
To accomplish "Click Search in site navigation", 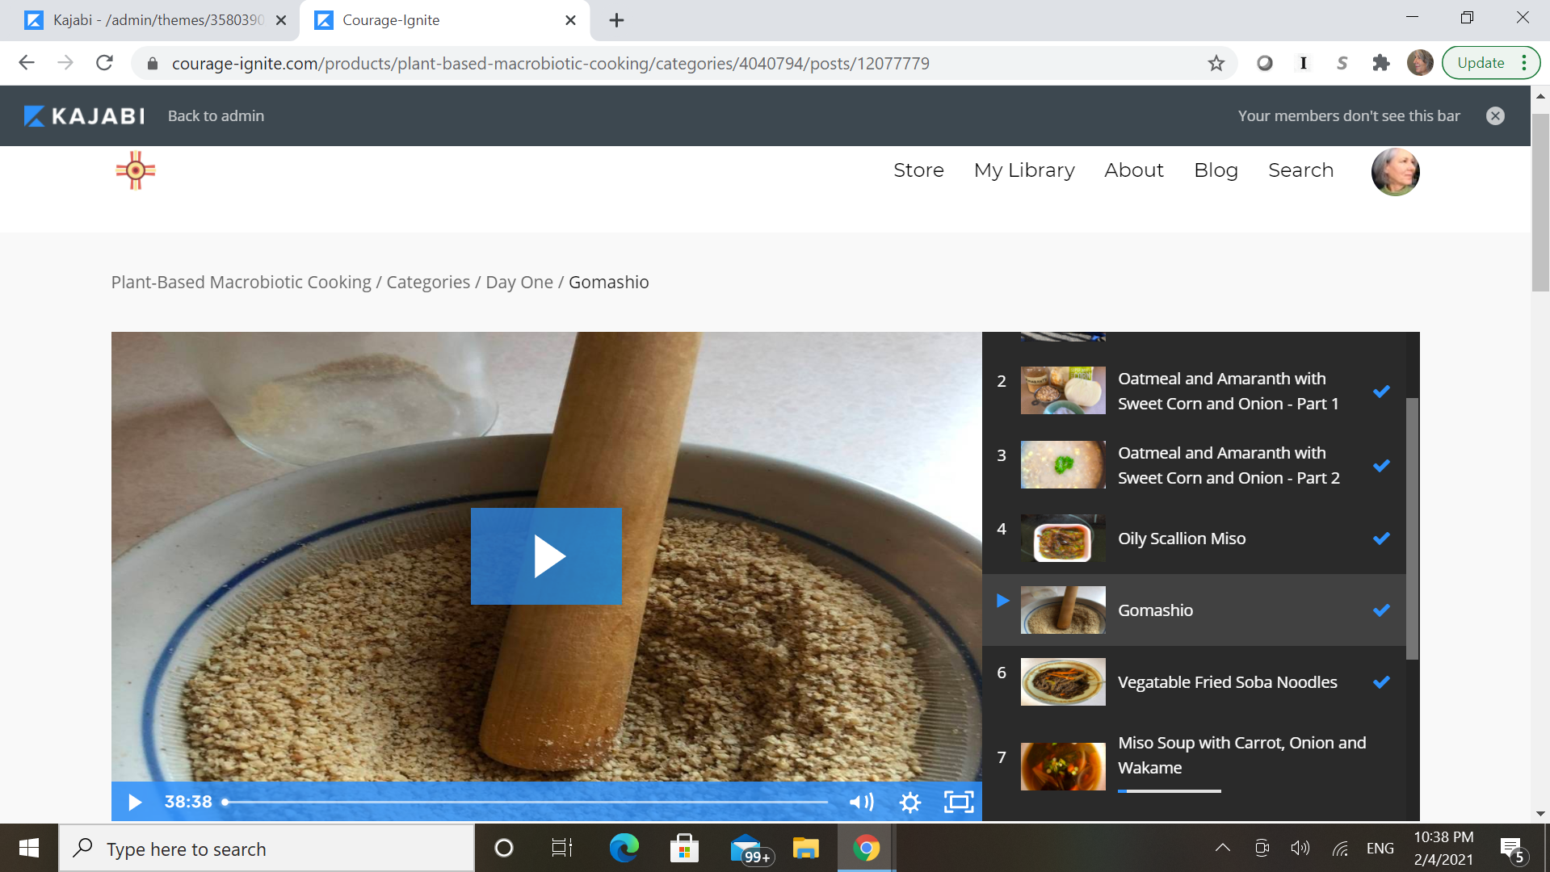I will pos(1300,170).
